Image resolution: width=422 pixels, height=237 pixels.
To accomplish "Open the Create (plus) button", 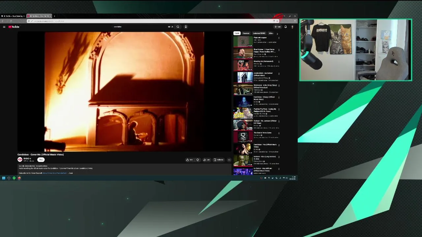I will [x=277, y=27].
